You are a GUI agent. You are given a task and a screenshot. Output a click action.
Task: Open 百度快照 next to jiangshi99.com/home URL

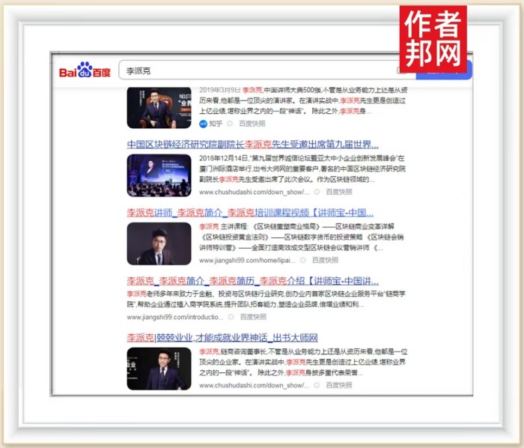326,260
